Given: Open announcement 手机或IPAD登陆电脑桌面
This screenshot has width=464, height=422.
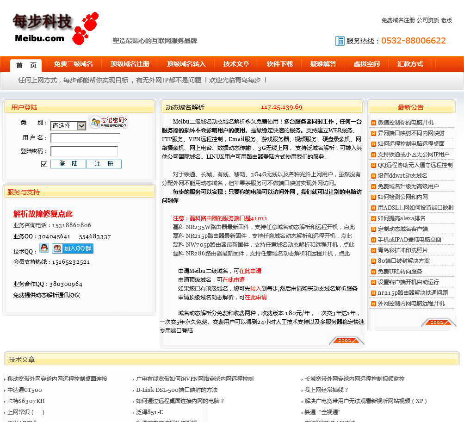Looking at the screenshot, I should 409,240.
